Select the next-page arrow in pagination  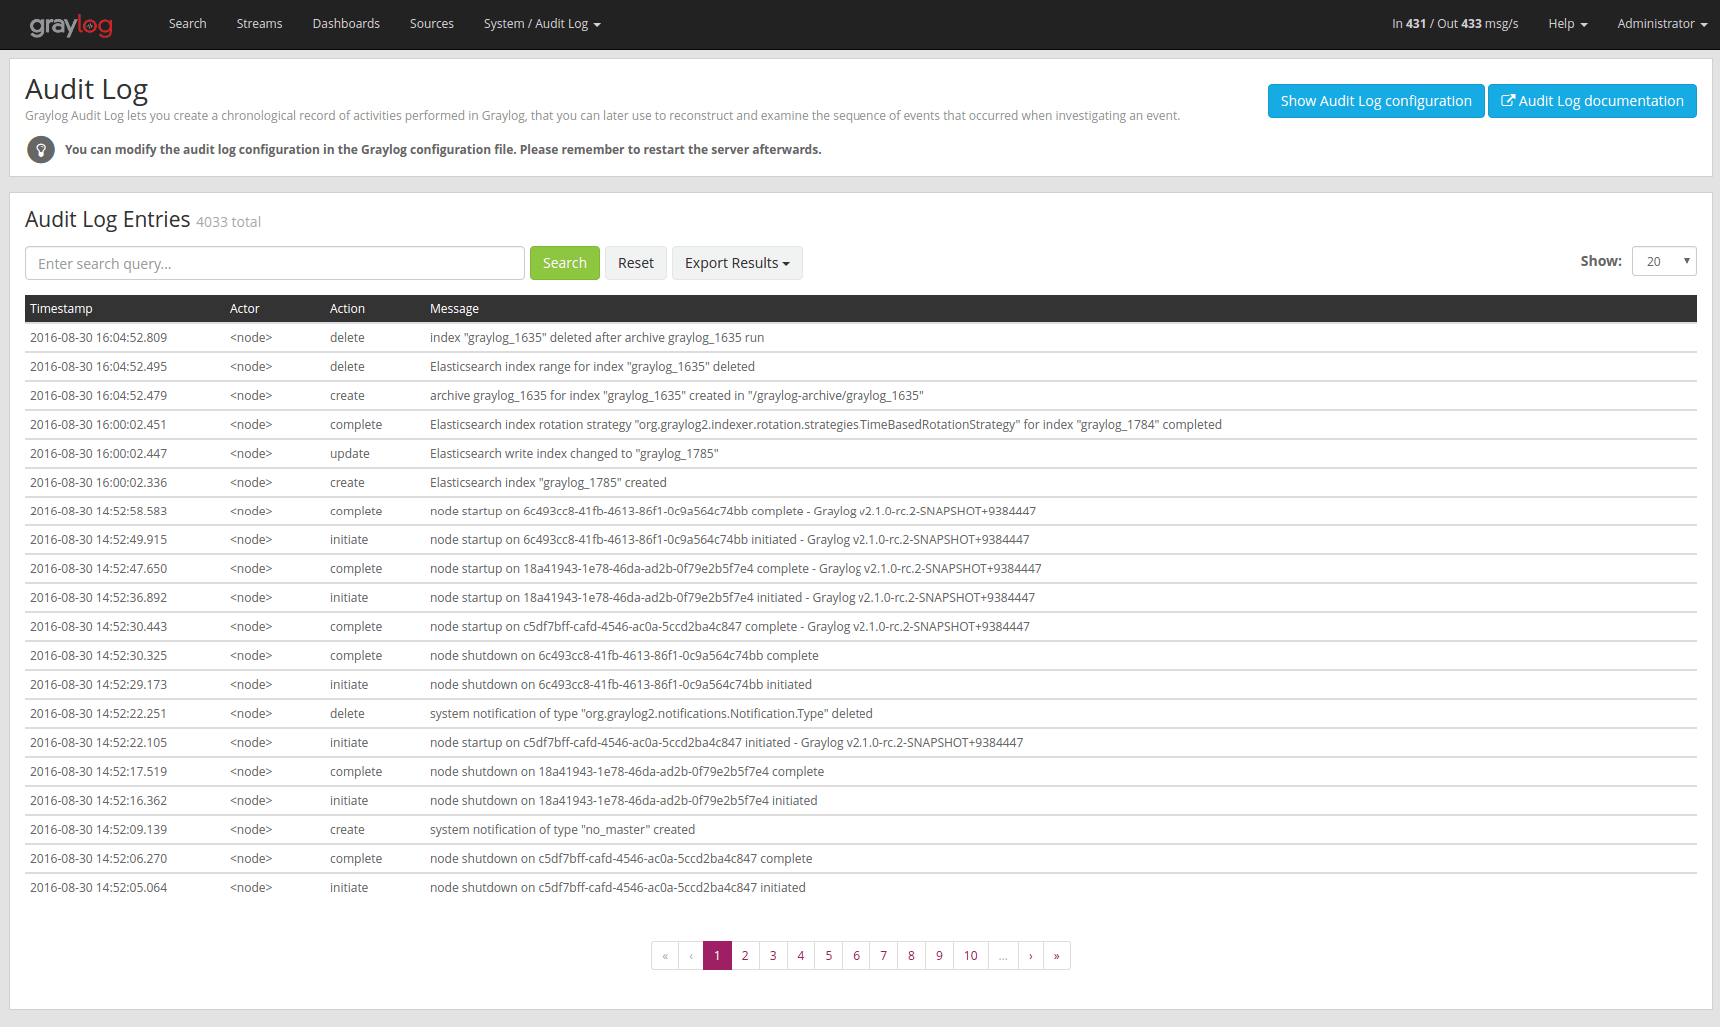pos(1030,955)
